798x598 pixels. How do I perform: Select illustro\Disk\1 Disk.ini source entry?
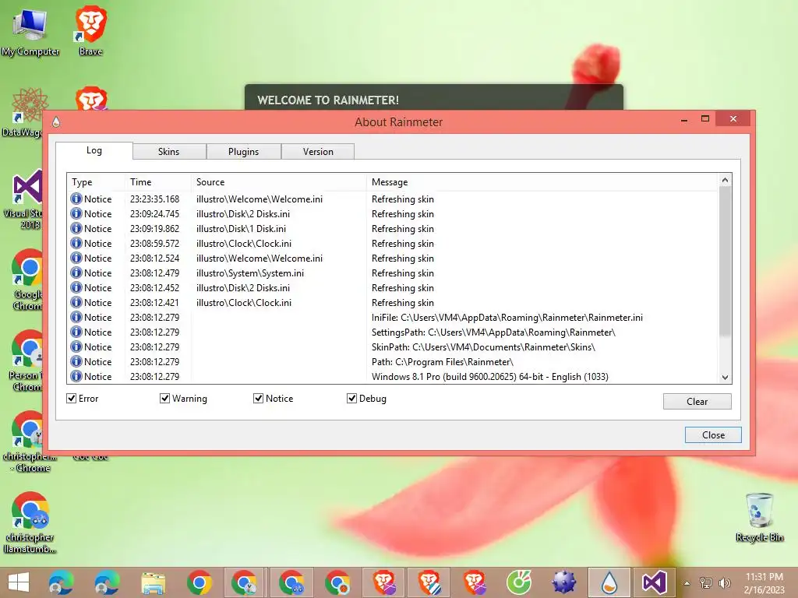242,228
